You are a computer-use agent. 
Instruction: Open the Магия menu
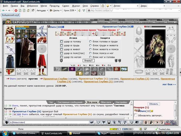[x=44, y=6]
